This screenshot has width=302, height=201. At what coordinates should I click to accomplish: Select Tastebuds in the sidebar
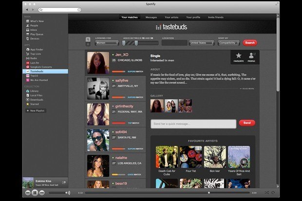(45, 71)
